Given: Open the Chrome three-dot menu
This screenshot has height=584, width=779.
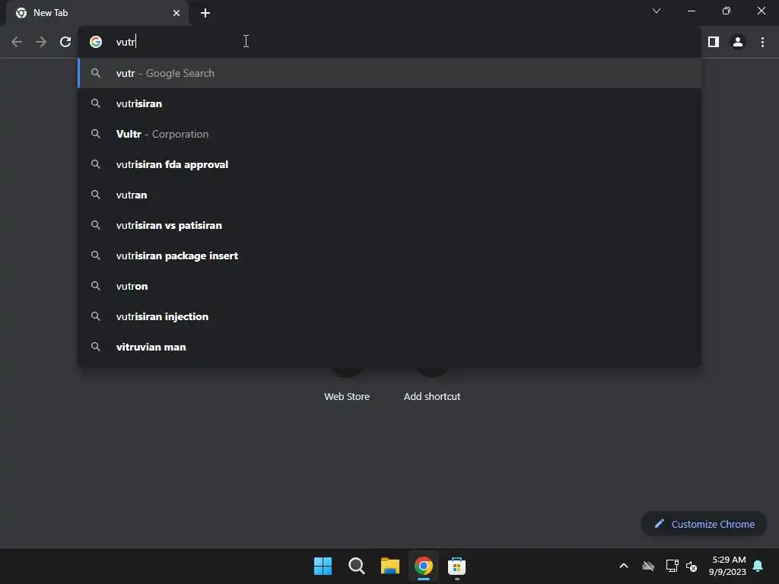Looking at the screenshot, I should coord(762,42).
